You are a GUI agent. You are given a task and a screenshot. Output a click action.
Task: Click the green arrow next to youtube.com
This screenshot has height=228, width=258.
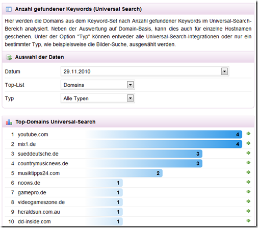point(248,134)
